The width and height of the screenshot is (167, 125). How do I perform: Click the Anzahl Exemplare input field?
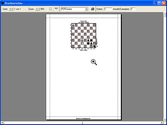133,9
